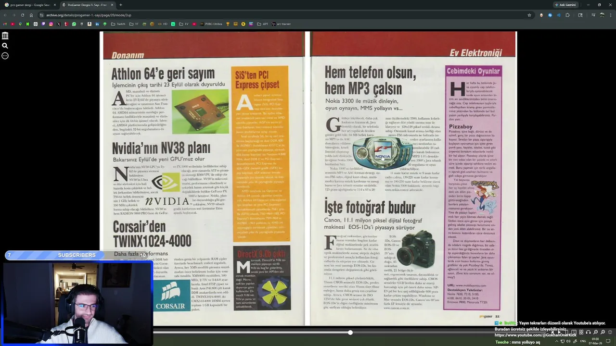Expand the Twitch bookmarks folder

click(x=118, y=24)
